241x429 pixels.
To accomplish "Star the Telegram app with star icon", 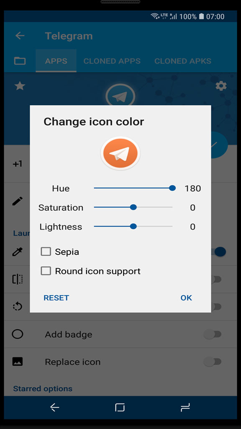I will pyautogui.click(x=20, y=86).
